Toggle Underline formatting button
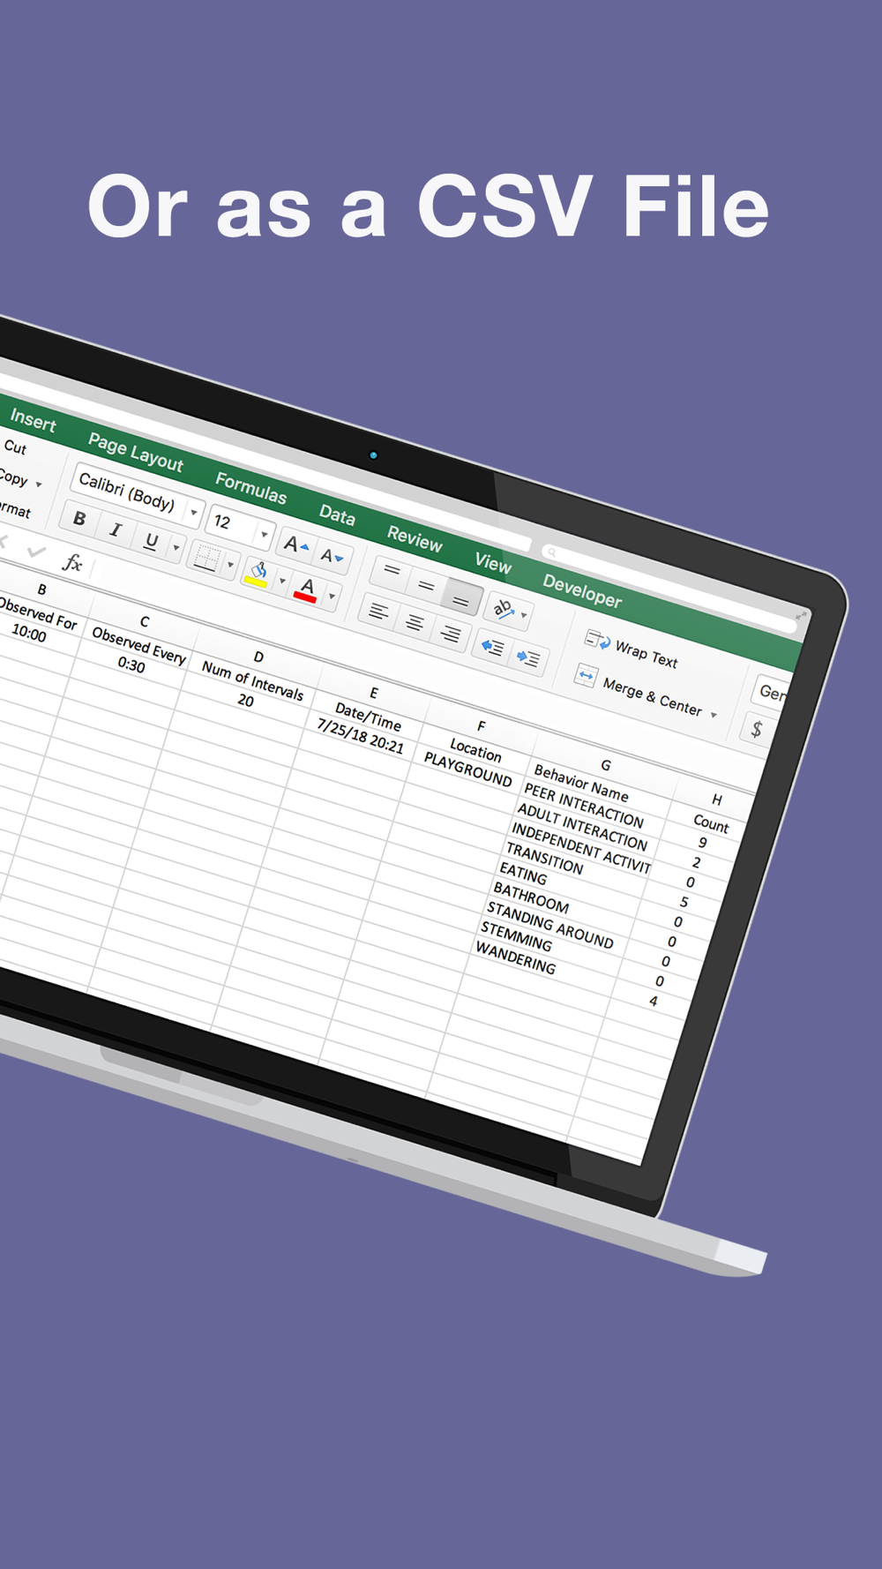 click(151, 540)
